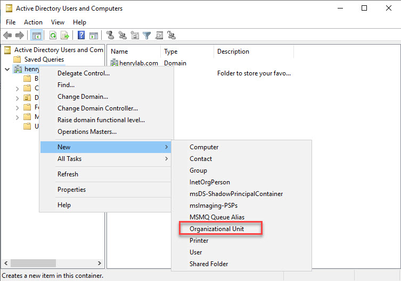The image size is (401, 281).
Task: Click the horizontal scrollbar right arrow
Action: pyautogui.click(x=100, y=263)
